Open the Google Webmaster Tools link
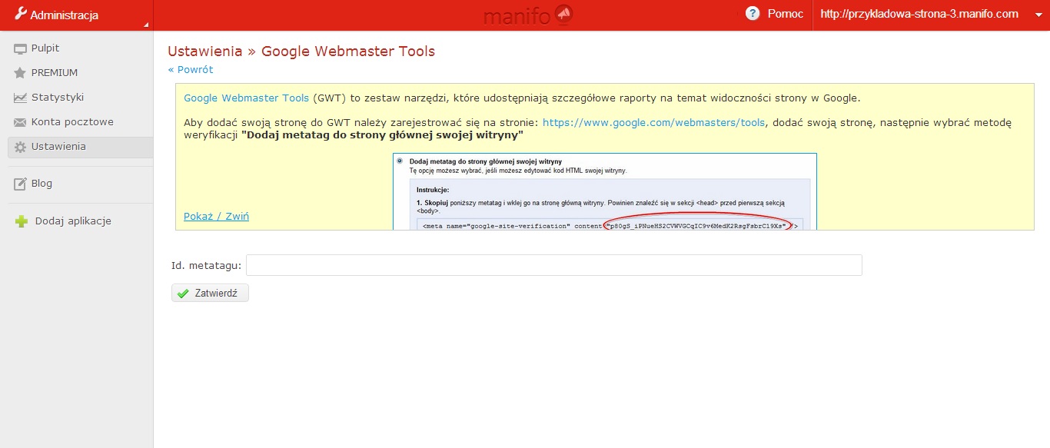This screenshot has width=1050, height=448. [x=246, y=98]
